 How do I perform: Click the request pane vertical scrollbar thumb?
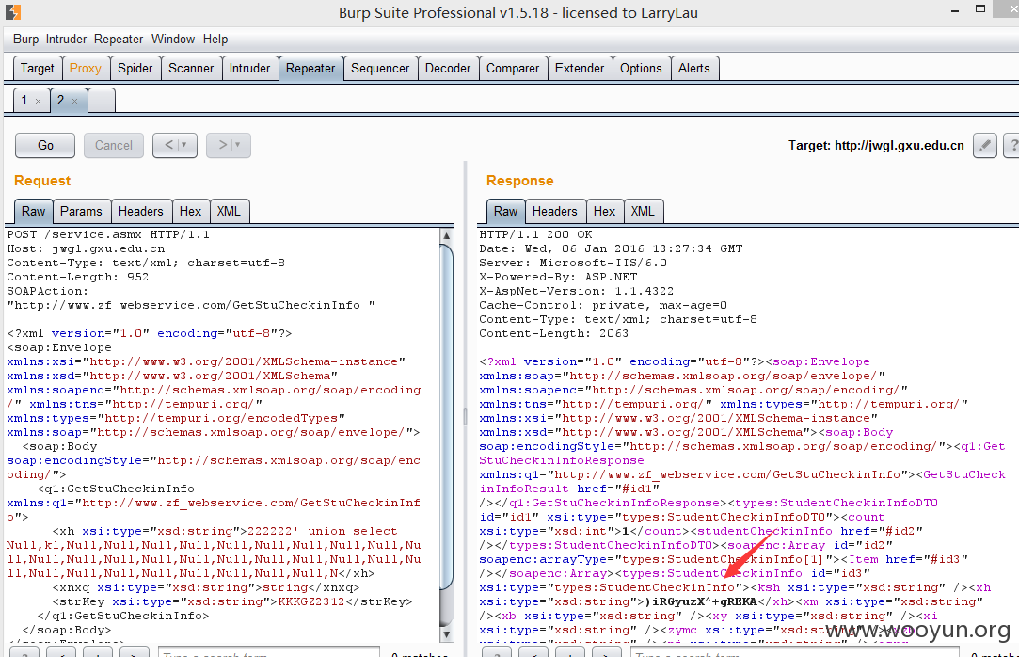pyautogui.click(x=446, y=417)
